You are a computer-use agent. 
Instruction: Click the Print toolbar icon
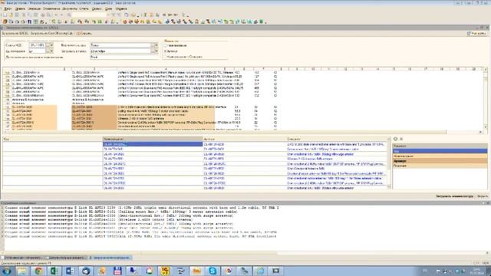pos(43,15)
